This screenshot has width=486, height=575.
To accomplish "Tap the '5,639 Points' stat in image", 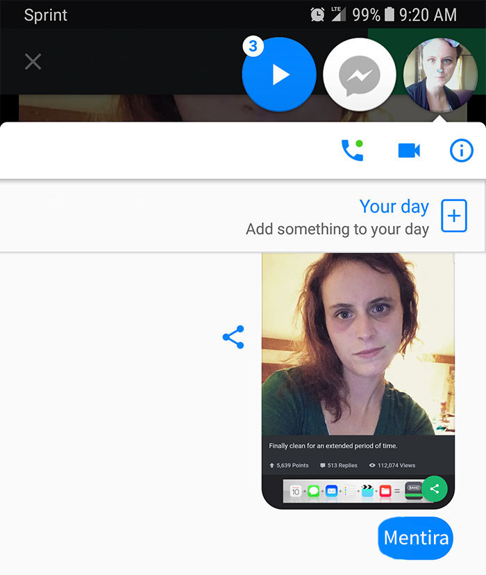I will pyautogui.click(x=289, y=465).
